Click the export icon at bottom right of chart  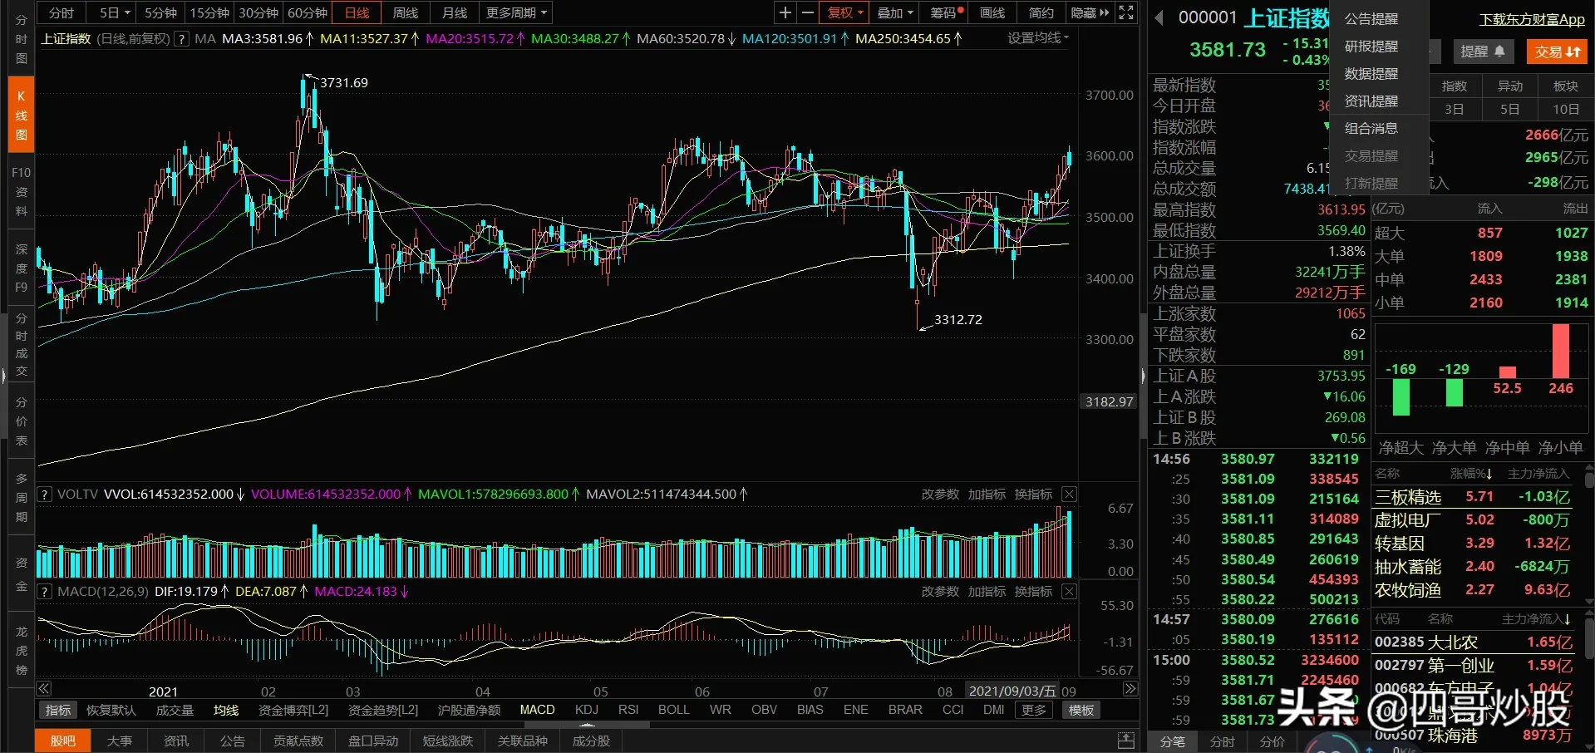click(1125, 740)
